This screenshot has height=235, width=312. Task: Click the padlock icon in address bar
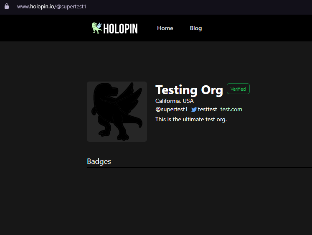pos(7,6)
